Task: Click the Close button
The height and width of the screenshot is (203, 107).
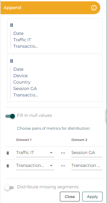Action: click(70, 197)
